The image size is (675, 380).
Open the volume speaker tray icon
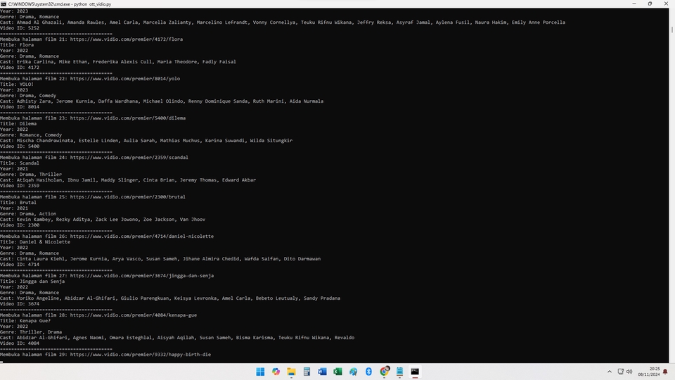629,372
